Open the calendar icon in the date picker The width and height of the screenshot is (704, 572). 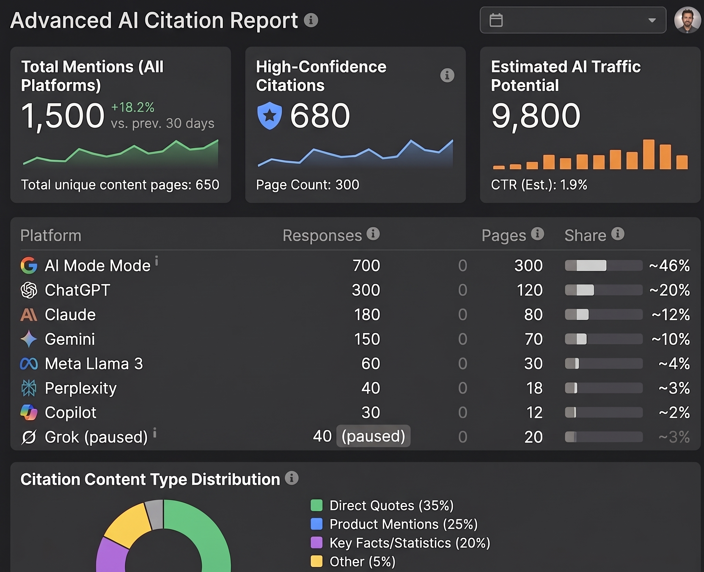[496, 20]
